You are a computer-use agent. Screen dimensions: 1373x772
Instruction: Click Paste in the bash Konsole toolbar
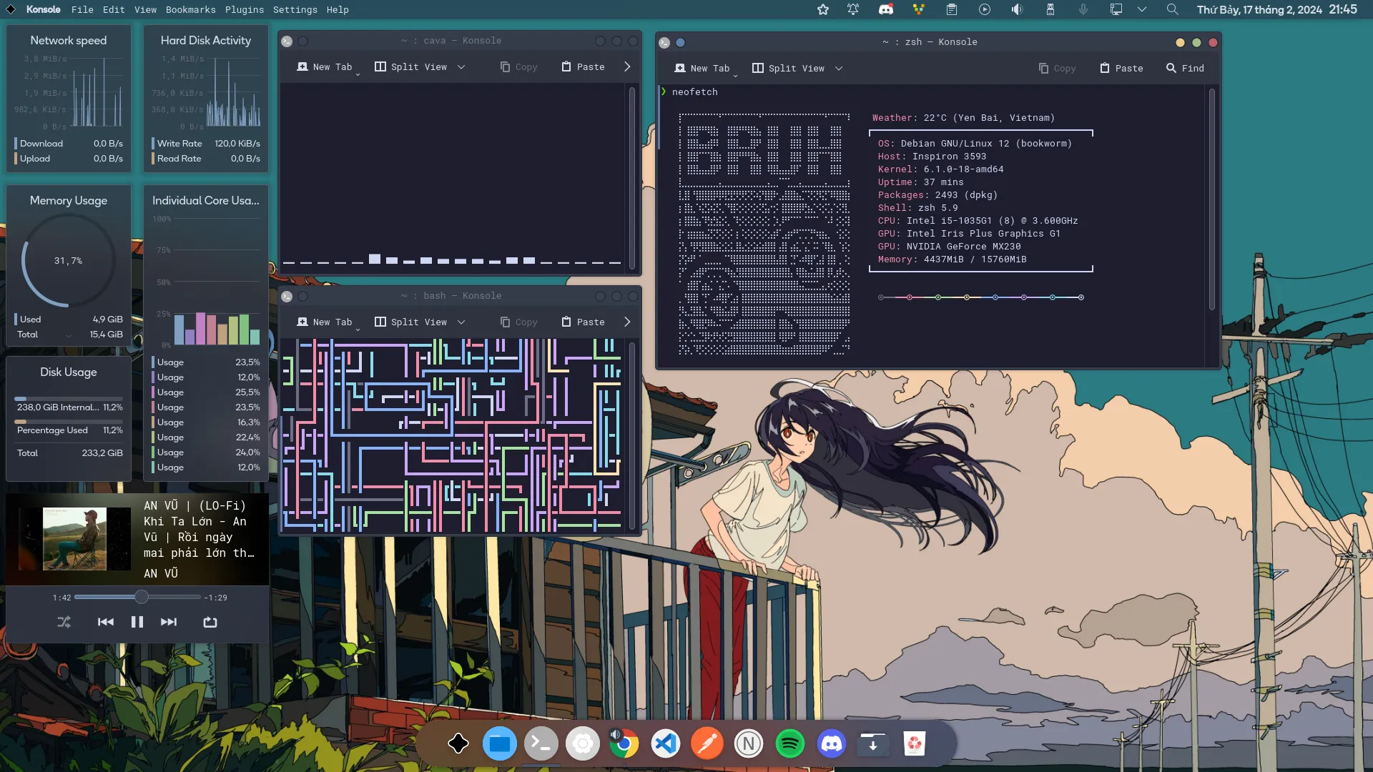(x=583, y=322)
